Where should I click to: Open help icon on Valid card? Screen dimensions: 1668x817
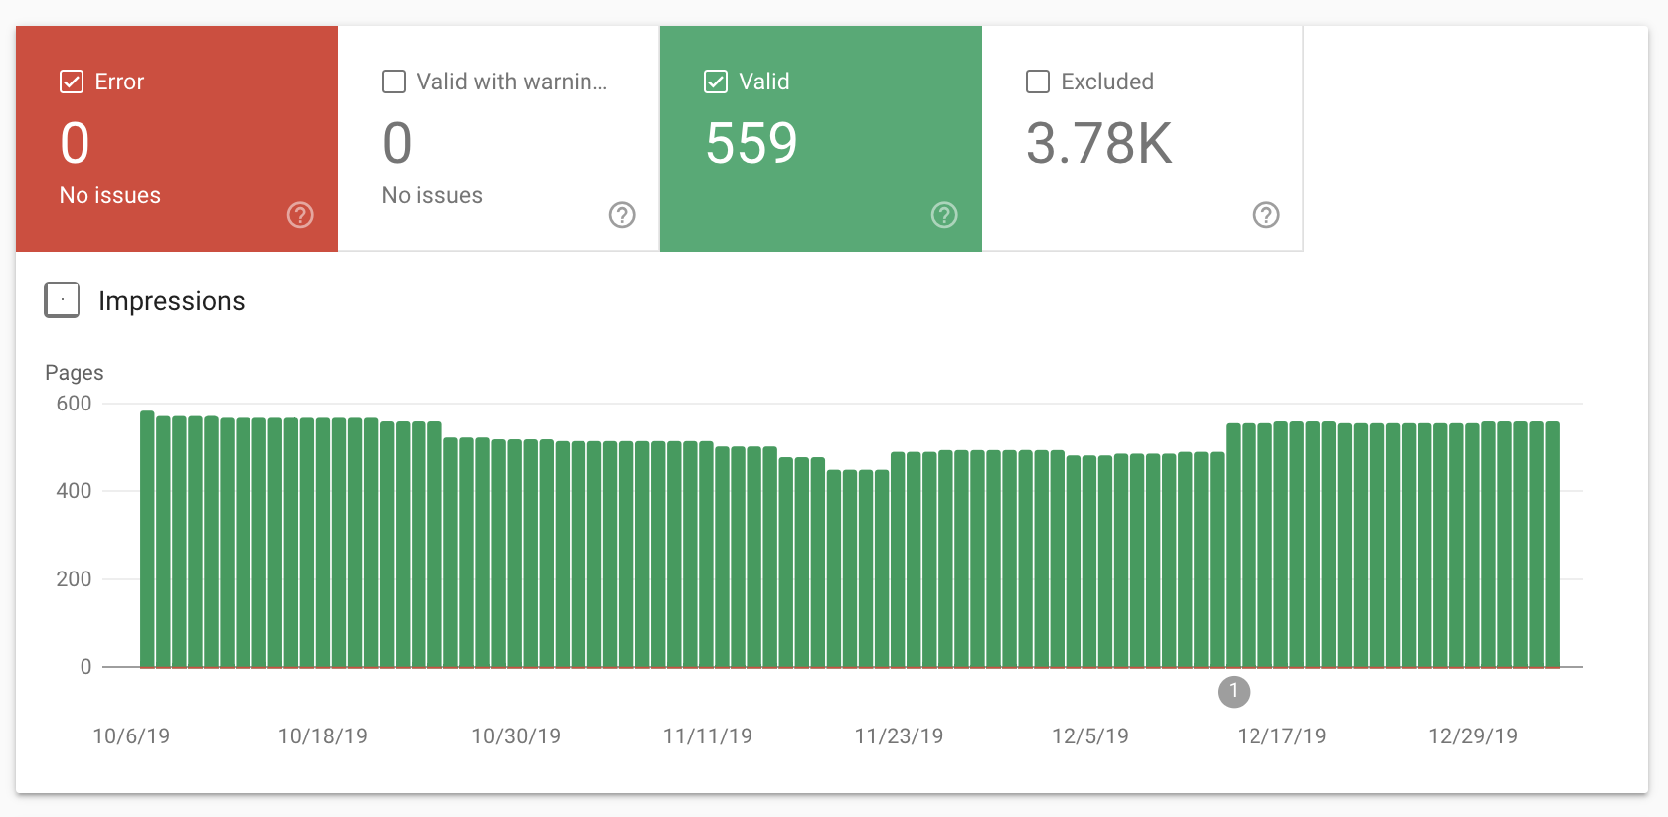(944, 215)
